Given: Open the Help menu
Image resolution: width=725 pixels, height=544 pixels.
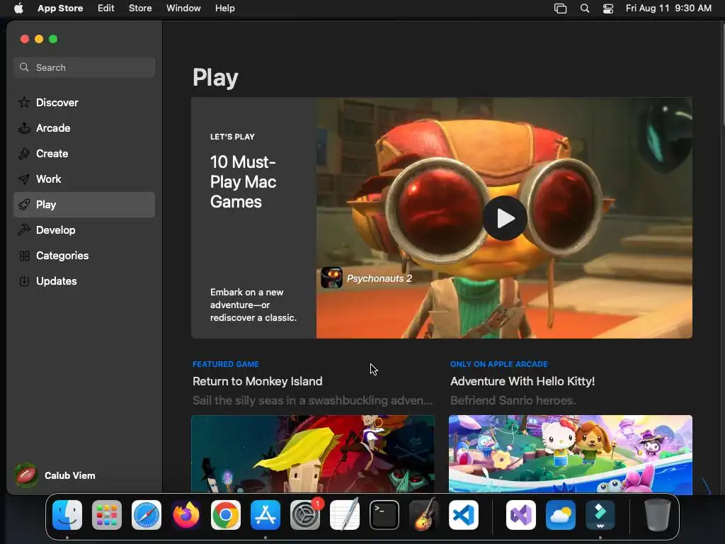Looking at the screenshot, I should click(224, 8).
